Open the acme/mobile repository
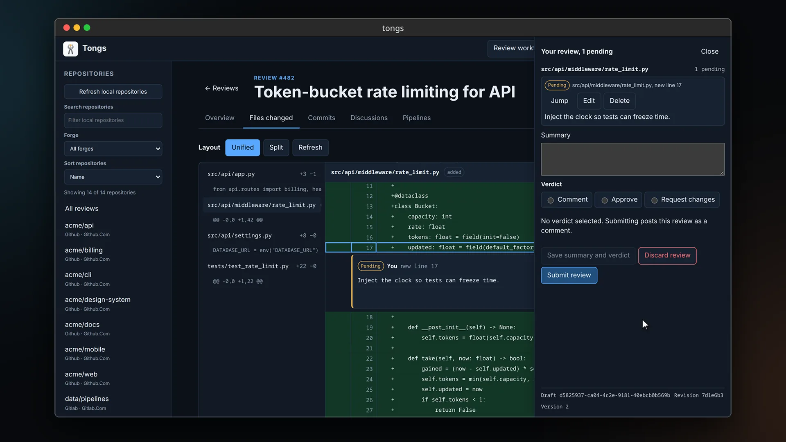This screenshot has height=442, width=786. [113, 353]
